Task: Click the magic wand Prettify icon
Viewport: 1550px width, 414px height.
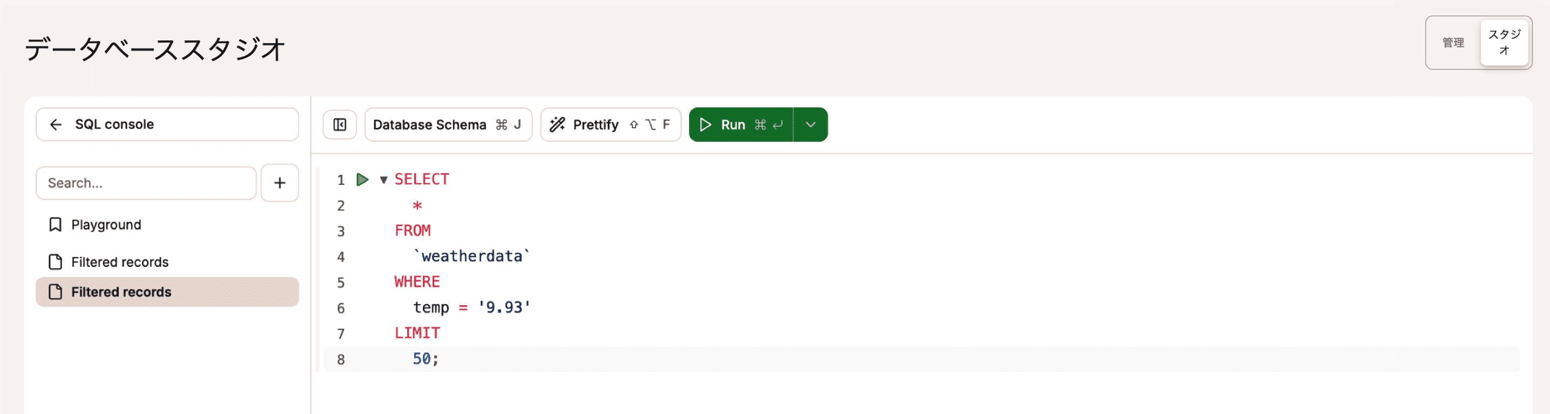Action: point(557,125)
